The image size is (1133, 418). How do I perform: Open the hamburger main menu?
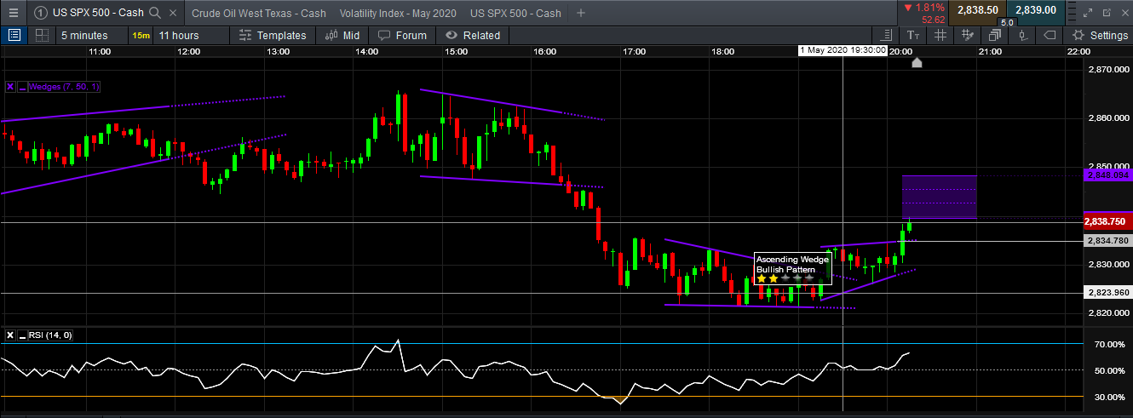(x=14, y=13)
